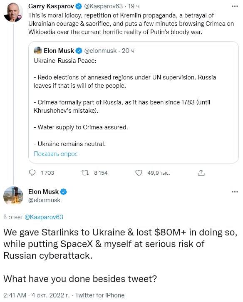Viewport: 243px width, 302px height.
Task: Open the three-dot menu on Elon Musk's reply
Action: click(x=235, y=192)
